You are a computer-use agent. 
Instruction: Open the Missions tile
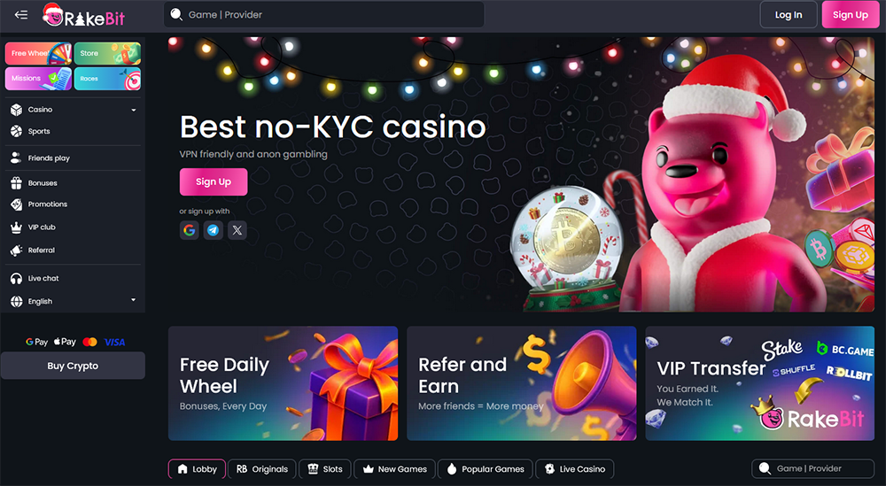(38, 79)
